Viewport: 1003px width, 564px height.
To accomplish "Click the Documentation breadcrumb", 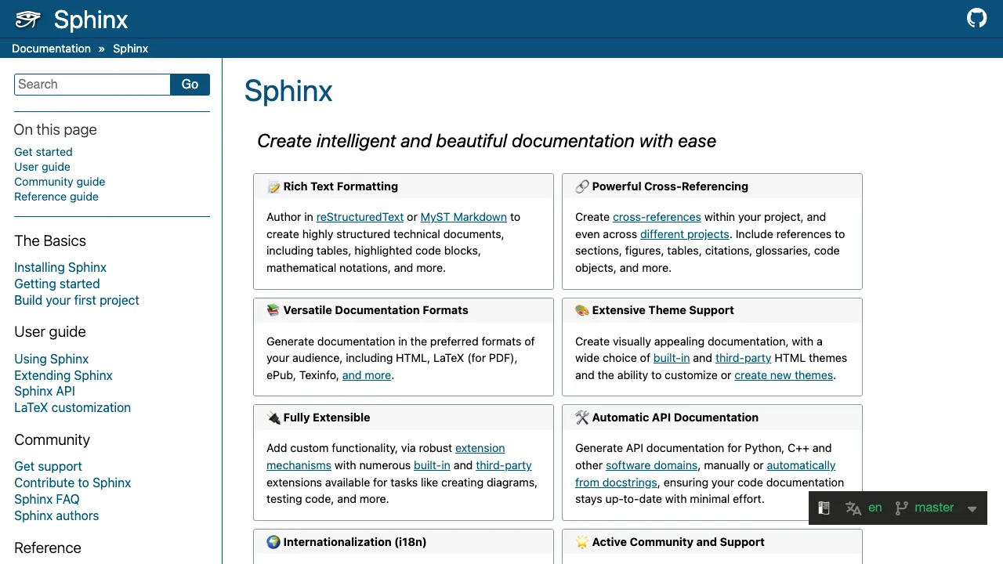I will [x=51, y=49].
